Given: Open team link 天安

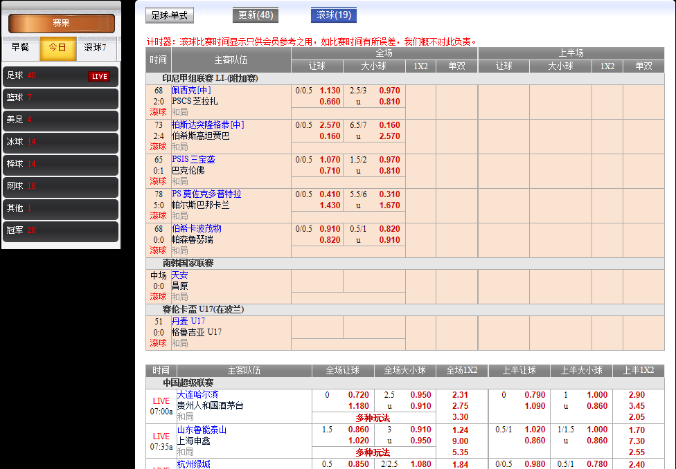Looking at the screenshot, I should pyautogui.click(x=180, y=275).
